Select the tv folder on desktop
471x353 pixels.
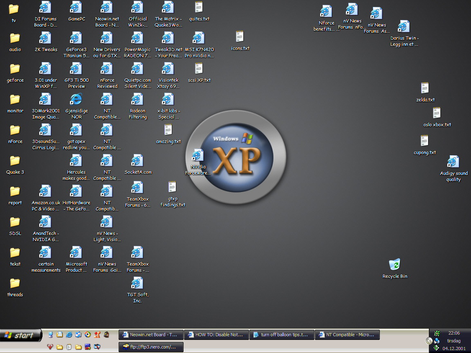click(14, 13)
